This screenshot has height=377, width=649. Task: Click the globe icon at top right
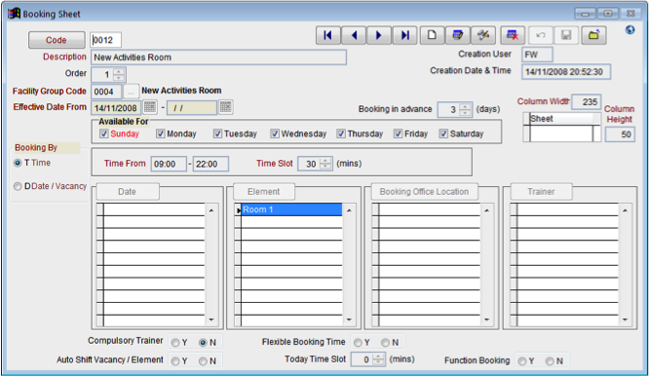630,30
